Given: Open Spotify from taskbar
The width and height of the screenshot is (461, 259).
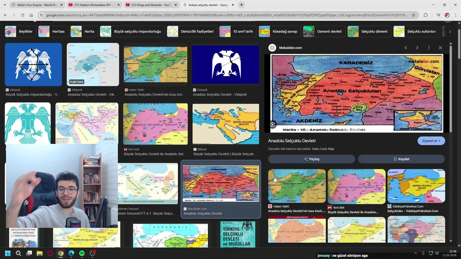Looking at the screenshot, I should click(x=82, y=253).
